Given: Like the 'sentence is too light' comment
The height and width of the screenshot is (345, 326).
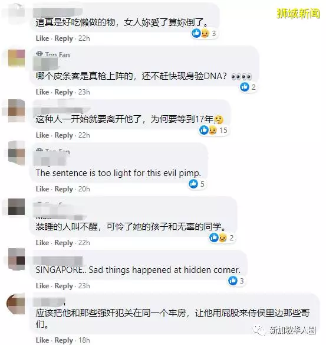Looking at the screenshot, I should pyautogui.click(x=42, y=189).
